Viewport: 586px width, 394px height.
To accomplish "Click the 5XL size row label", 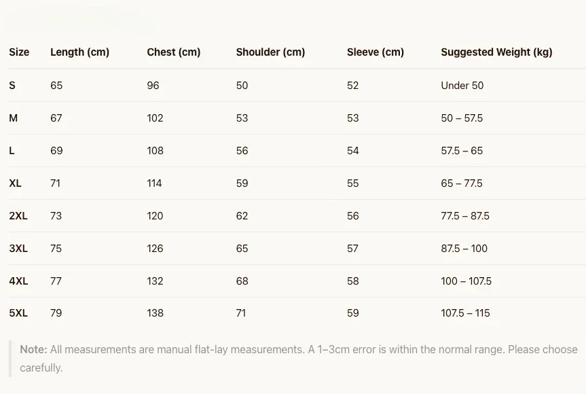I will [18, 313].
